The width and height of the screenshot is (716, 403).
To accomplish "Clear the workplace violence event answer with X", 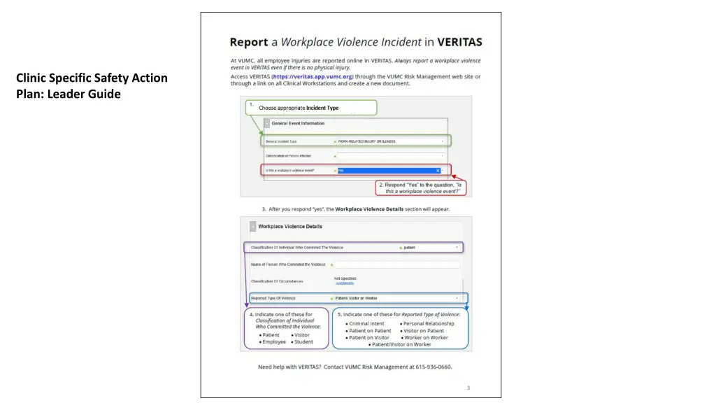I will (x=438, y=170).
